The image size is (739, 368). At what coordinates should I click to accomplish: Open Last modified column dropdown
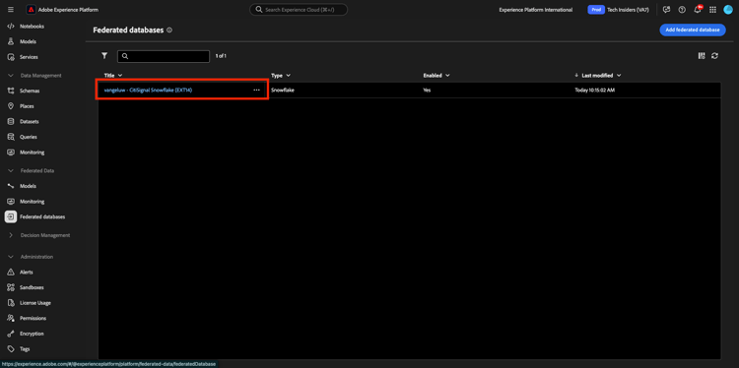pos(619,76)
